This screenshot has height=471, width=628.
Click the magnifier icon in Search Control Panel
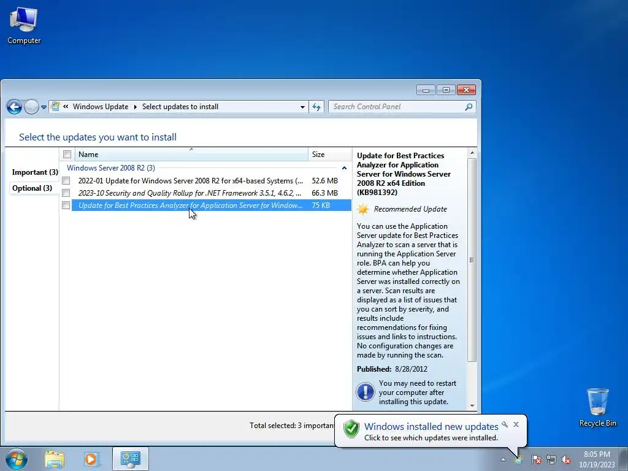pos(469,107)
